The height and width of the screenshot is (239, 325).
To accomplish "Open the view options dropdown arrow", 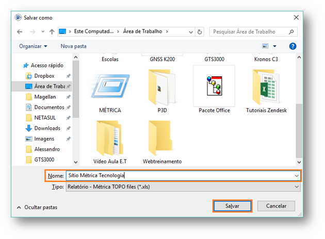I will pos(274,46).
